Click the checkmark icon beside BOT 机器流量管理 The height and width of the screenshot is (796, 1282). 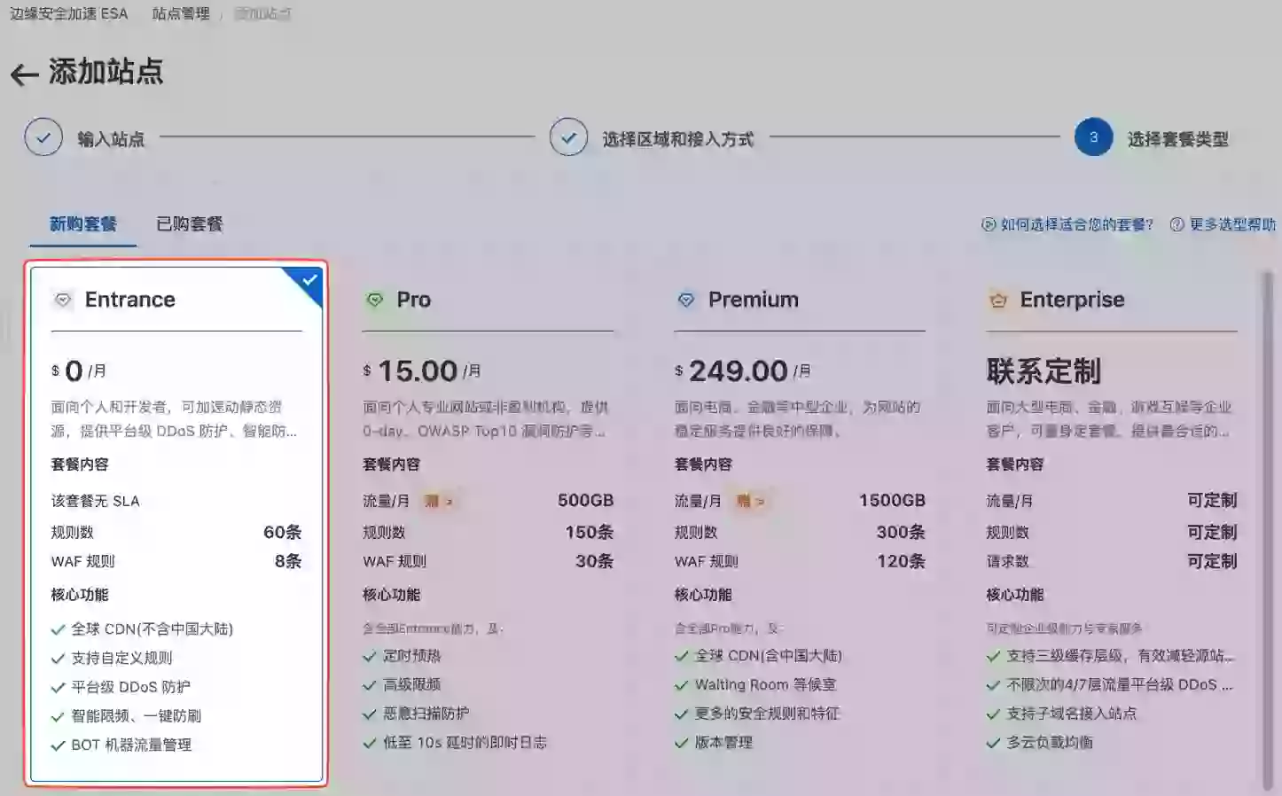pos(55,745)
